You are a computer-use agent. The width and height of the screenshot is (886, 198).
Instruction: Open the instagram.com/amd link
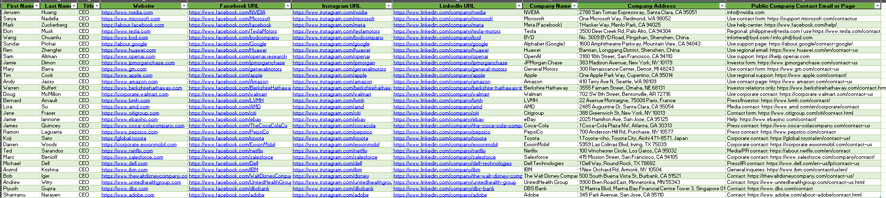[328, 107]
